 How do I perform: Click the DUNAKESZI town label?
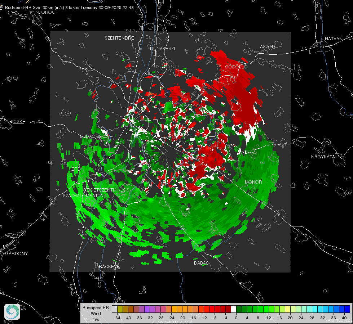(x=162, y=48)
